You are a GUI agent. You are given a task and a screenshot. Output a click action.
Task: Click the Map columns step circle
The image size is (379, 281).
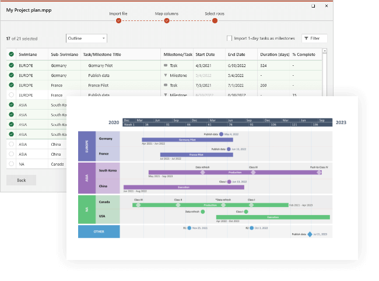[x=167, y=21]
